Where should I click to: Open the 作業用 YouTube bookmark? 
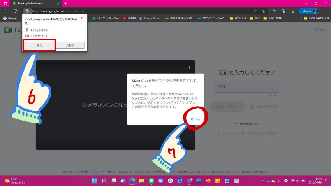pyautogui.click(x=129, y=18)
